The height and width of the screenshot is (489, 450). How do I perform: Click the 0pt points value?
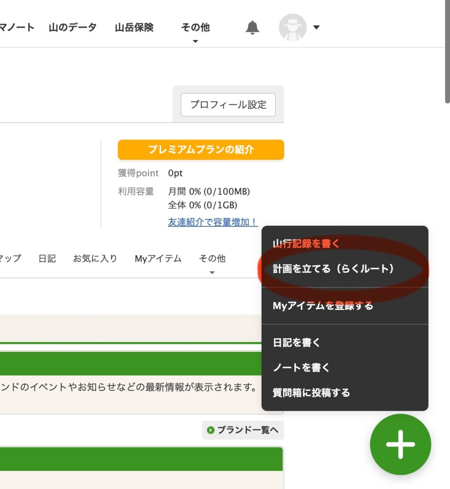tap(175, 173)
